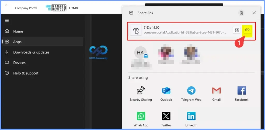Click the Company Portal title text
Screen dimensions: 265x130
(26, 8)
